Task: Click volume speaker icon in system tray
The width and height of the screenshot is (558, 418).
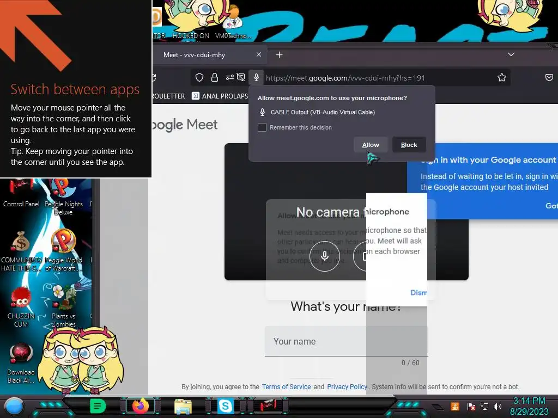Action: [498, 406]
